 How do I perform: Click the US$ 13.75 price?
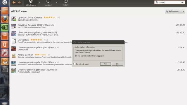point(180,25)
